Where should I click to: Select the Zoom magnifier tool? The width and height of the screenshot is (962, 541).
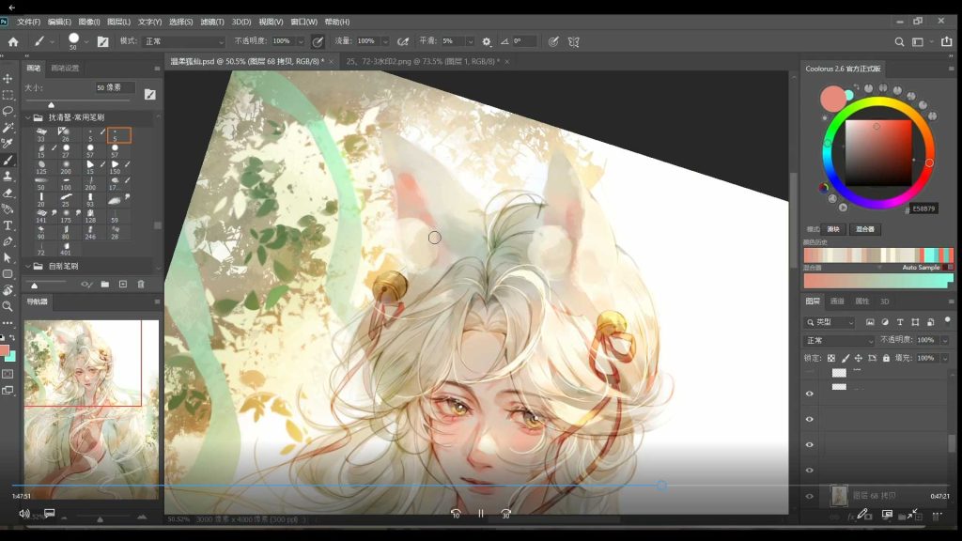pyautogui.click(x=8, y=306)
